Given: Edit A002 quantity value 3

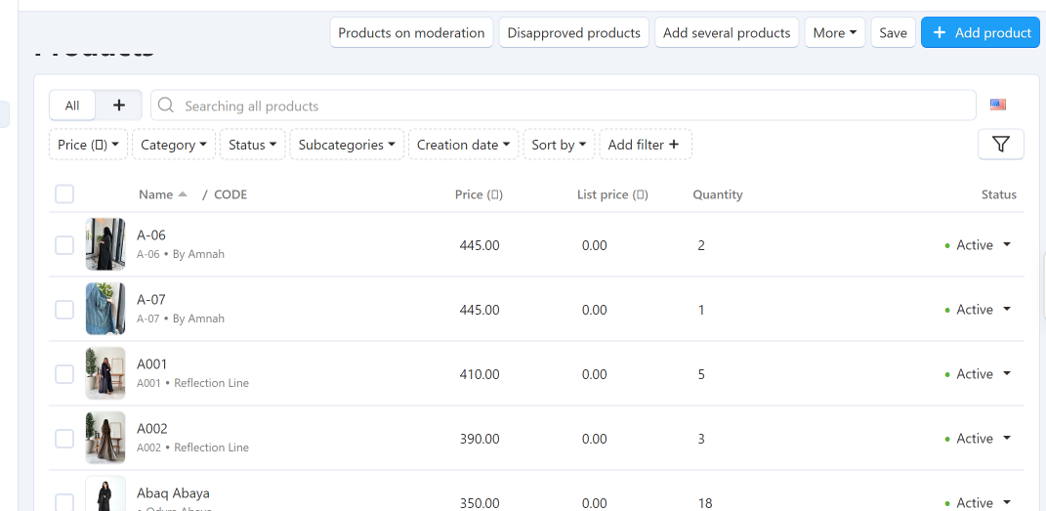Looking at the screenshot, I should pos(701,439).
